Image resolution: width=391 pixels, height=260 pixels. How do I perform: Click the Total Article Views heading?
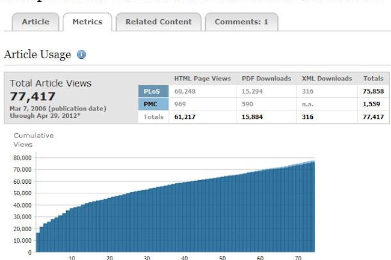tap(51, 83)
